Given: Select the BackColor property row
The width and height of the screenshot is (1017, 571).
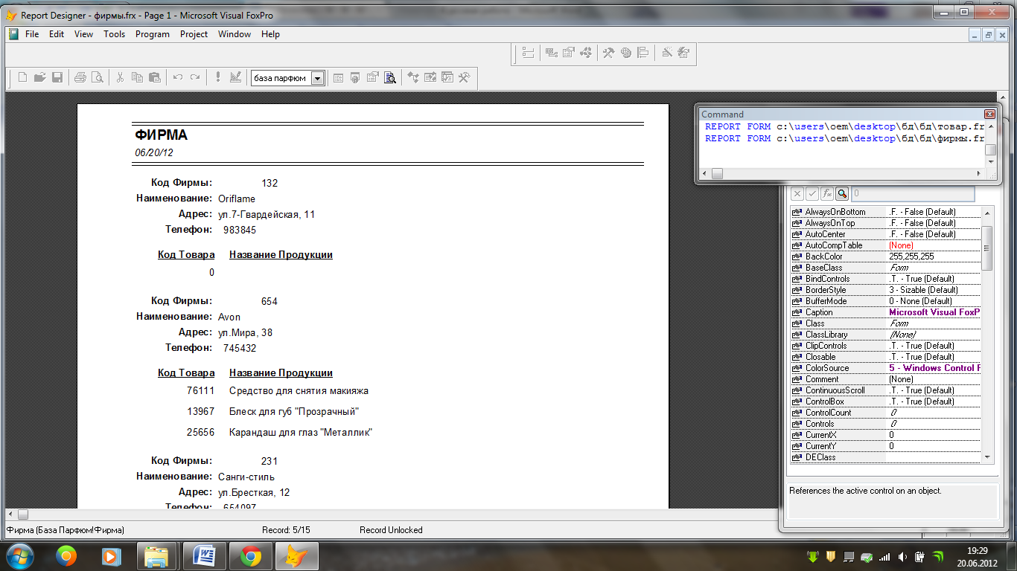Looking at the screenshot, I should coord(886,257).
